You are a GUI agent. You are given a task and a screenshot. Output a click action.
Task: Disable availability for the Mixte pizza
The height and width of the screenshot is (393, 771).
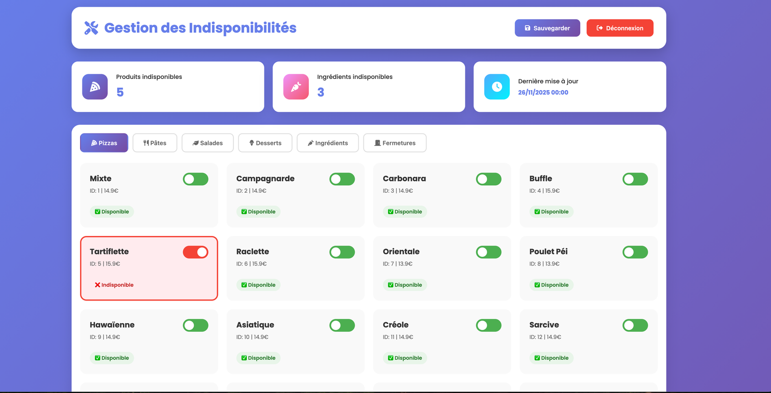(196, 179)
